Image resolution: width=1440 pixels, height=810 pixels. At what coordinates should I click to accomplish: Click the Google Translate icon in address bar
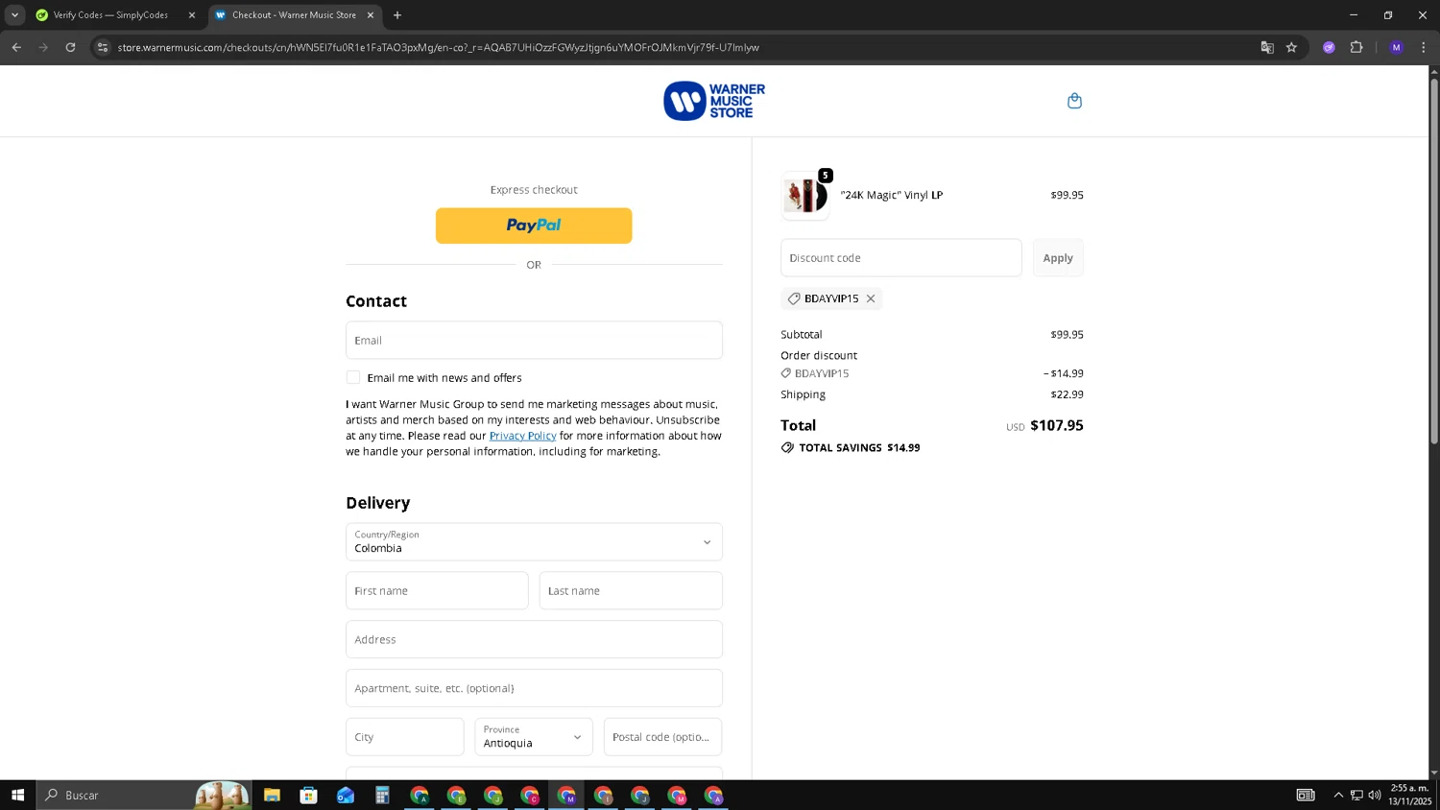click(1267, 47)
